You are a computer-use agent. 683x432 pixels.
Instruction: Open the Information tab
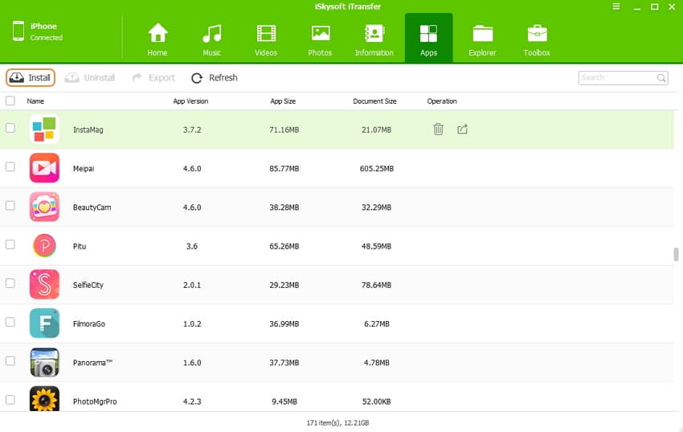pyautogui.click(x=374, y=40)
